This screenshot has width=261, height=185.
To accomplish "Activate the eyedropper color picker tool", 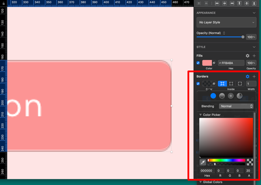I will pos(203,162).
